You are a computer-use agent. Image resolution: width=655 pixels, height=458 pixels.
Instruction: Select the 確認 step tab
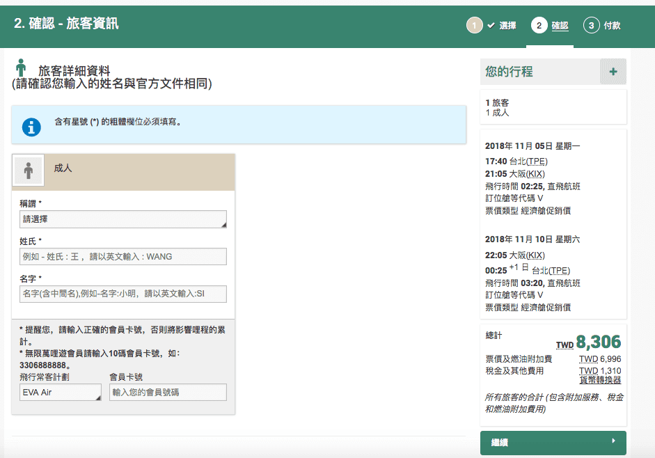[560, 26]
